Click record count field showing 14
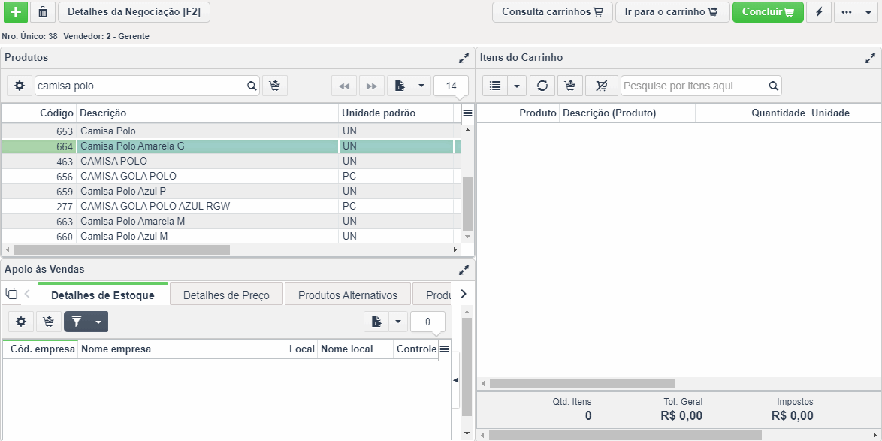Screen dimensions: 882x441 click(451, 86)
